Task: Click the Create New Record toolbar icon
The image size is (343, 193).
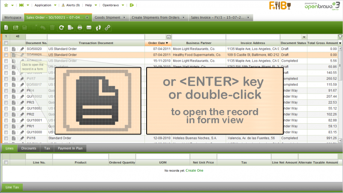Action: click(6, 27)
